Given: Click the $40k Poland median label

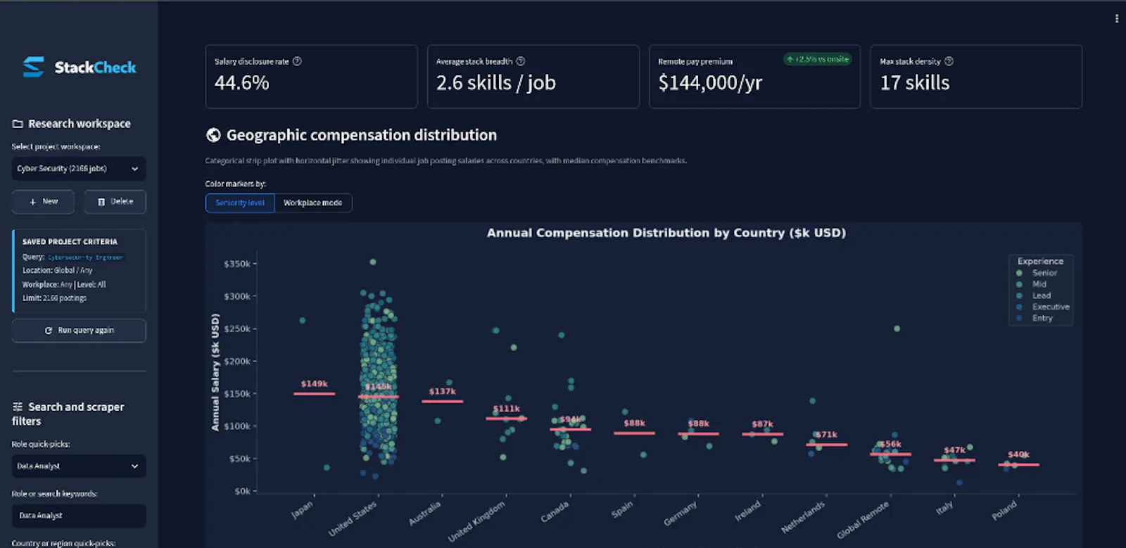Looking at the screenshot, I should pyautogui.click(x=1018, y=454).
